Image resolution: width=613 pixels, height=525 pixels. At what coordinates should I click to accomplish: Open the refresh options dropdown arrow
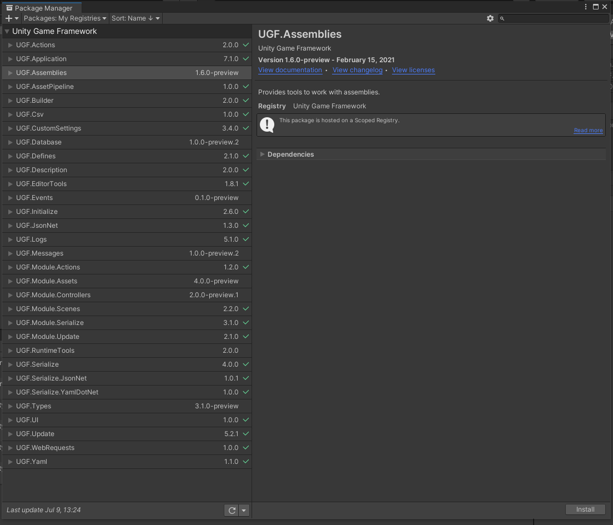[x=243, y=509]
